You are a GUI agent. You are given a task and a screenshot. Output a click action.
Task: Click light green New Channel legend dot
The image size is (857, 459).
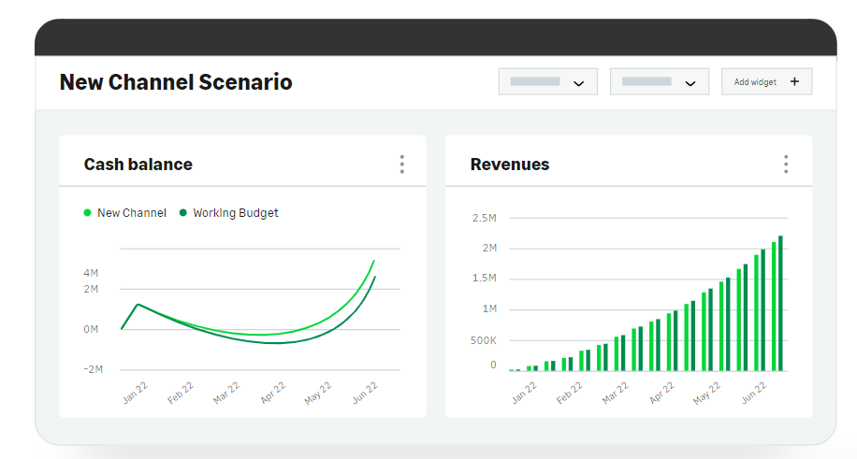click(88, 213)
